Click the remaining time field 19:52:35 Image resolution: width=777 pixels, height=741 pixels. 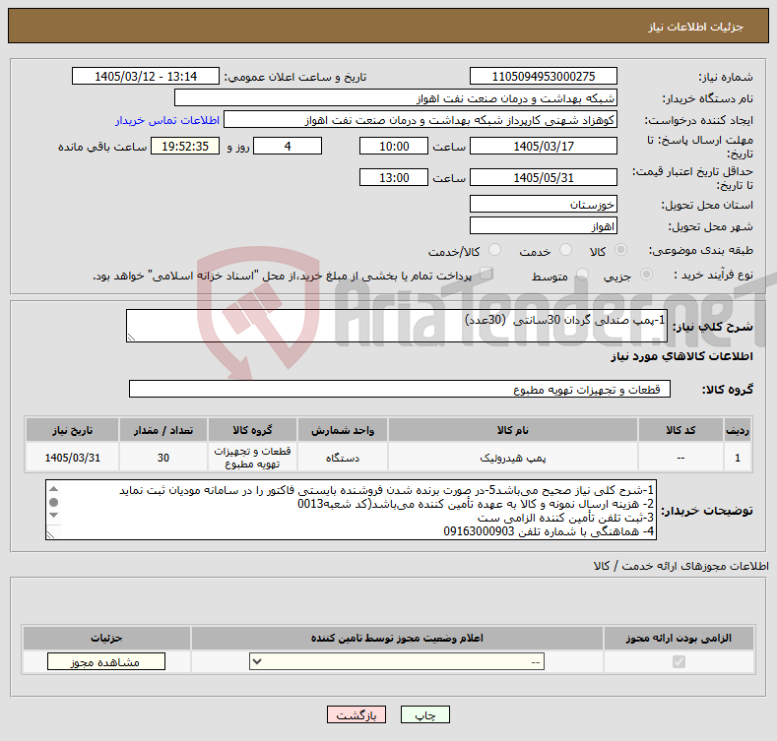[185, 146]
